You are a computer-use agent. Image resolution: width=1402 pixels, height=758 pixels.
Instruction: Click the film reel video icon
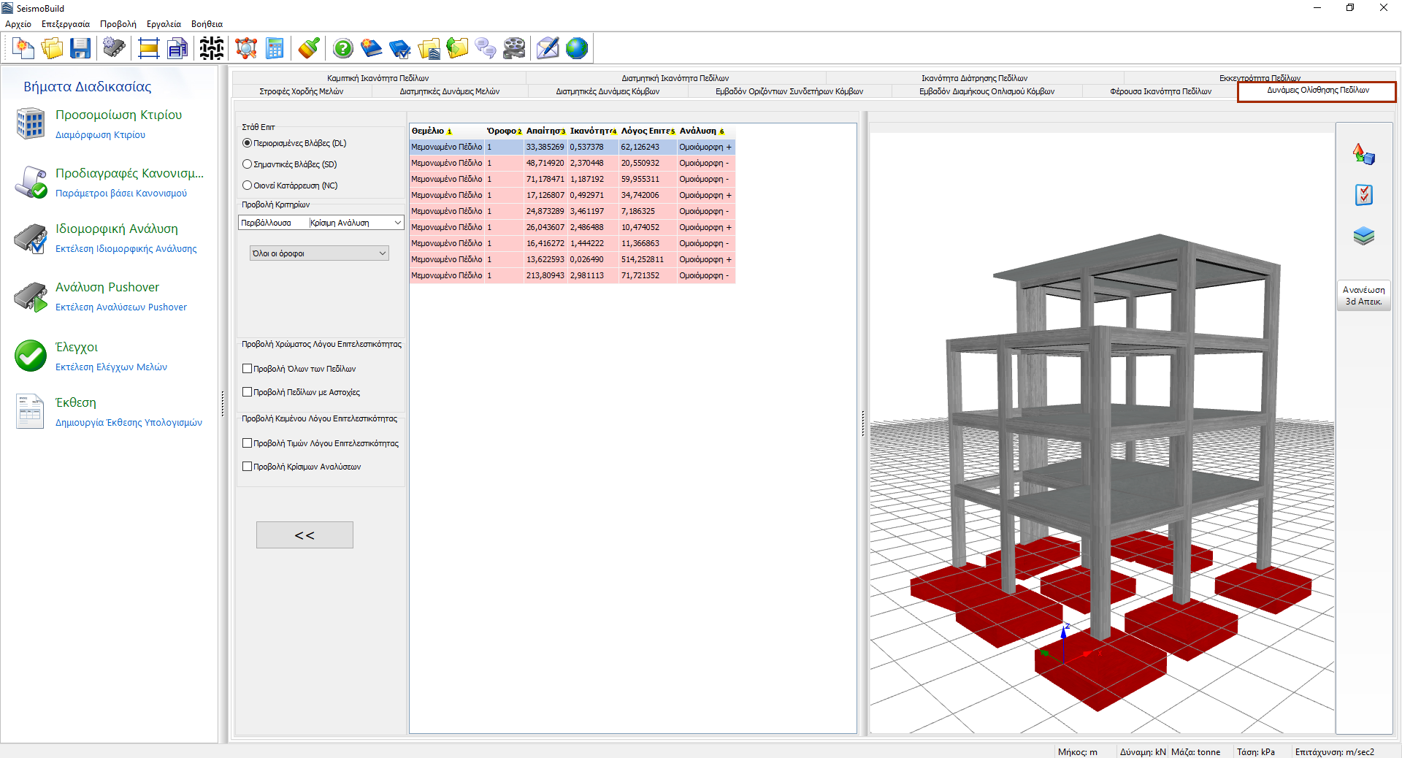click(514, 49)
